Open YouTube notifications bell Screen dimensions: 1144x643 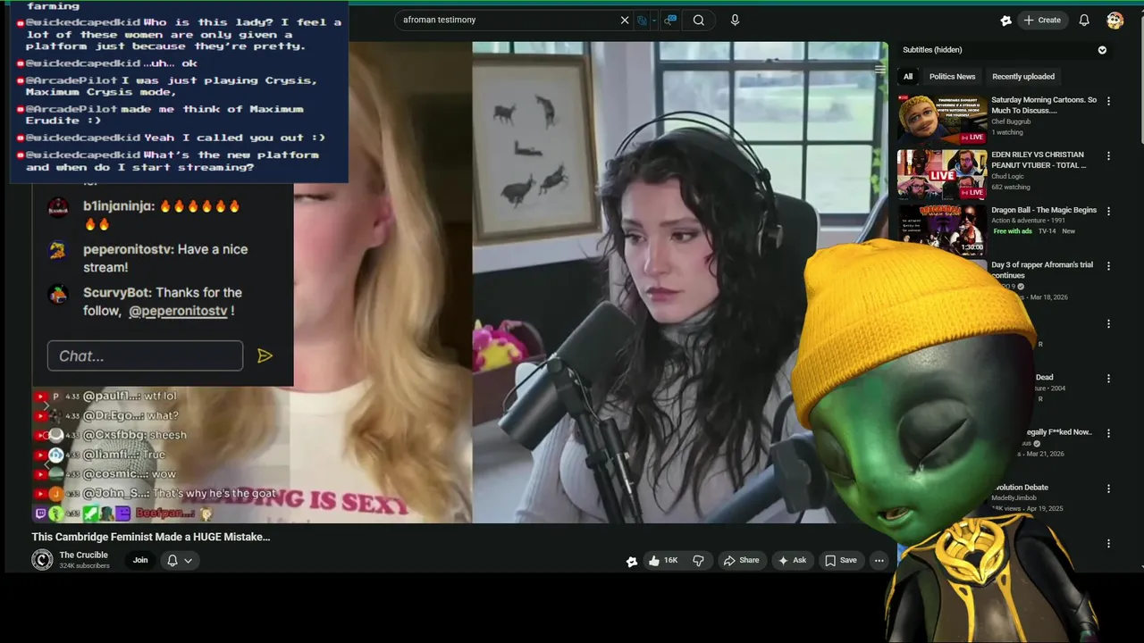coord(1084,20)
